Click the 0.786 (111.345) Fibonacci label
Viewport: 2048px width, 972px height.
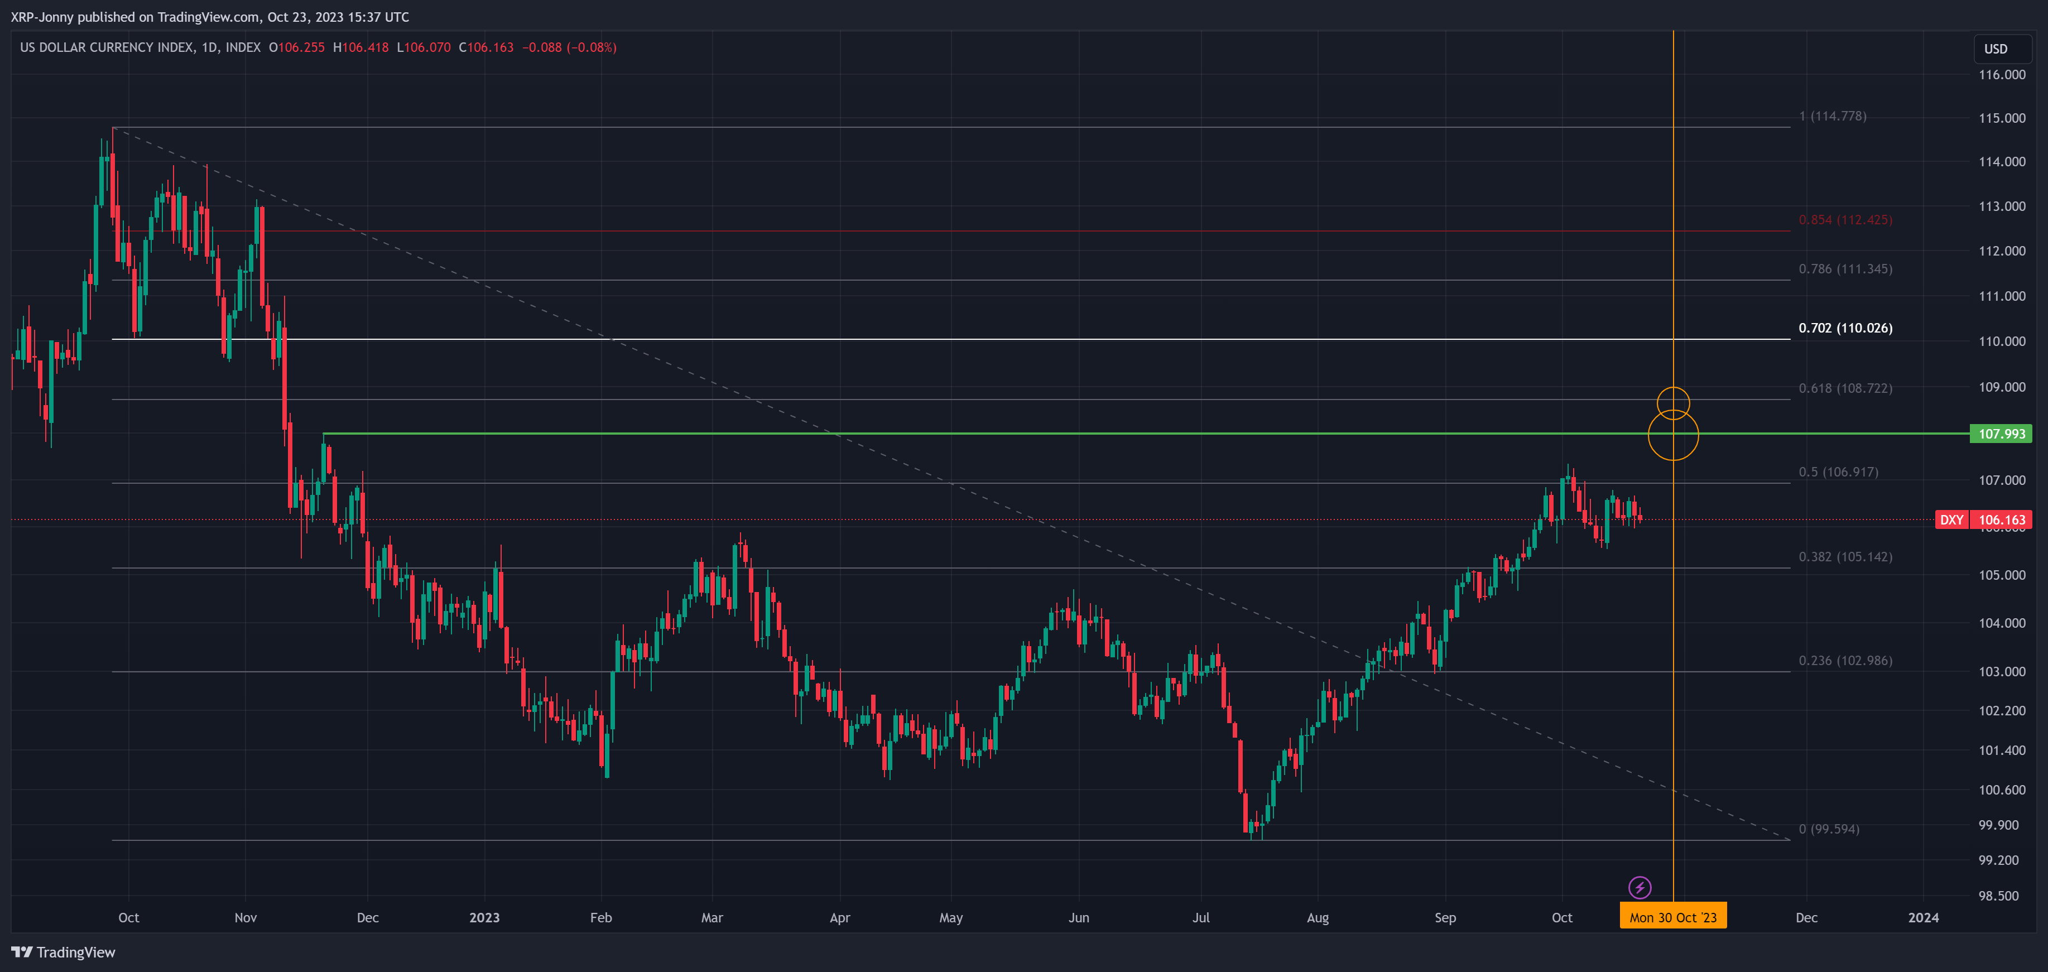tap(1845, 268)
